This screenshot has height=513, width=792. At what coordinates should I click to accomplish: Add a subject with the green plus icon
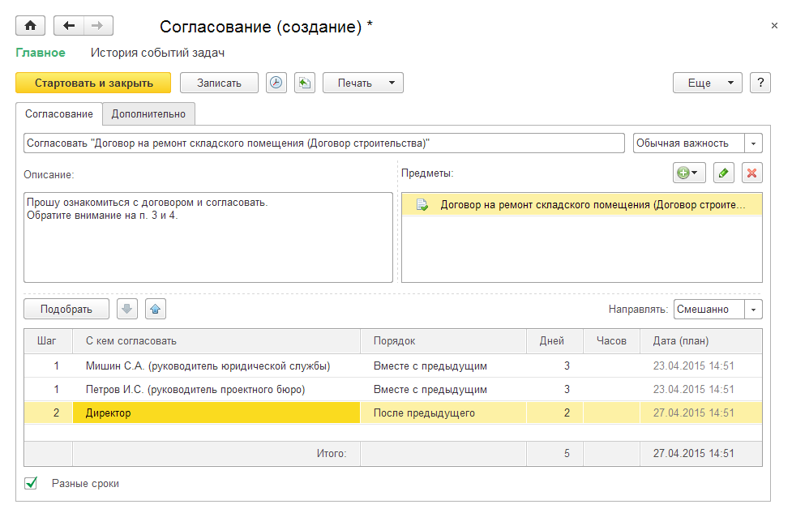[689, 173]
